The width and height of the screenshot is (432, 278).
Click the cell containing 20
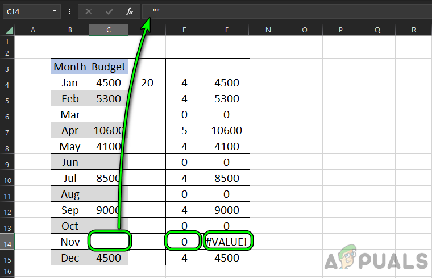pyautogui.click(x=147, y=82)
